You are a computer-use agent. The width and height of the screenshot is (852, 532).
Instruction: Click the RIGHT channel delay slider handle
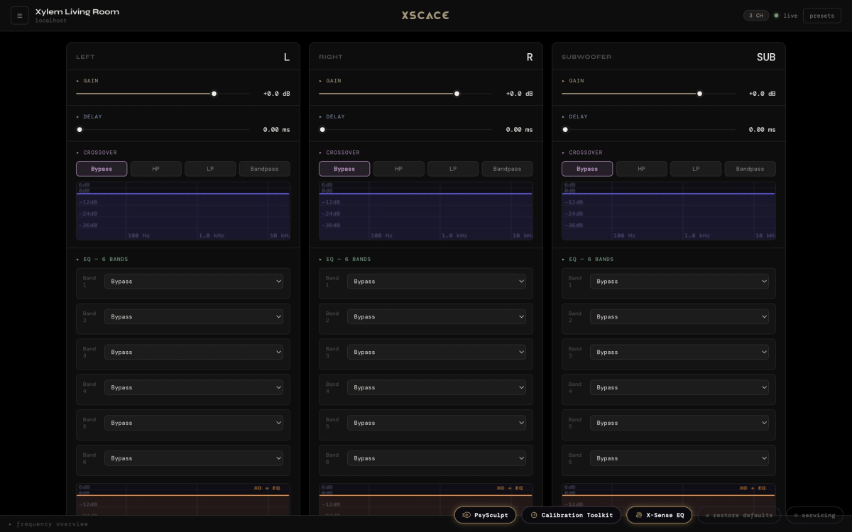tap(322, 129)
